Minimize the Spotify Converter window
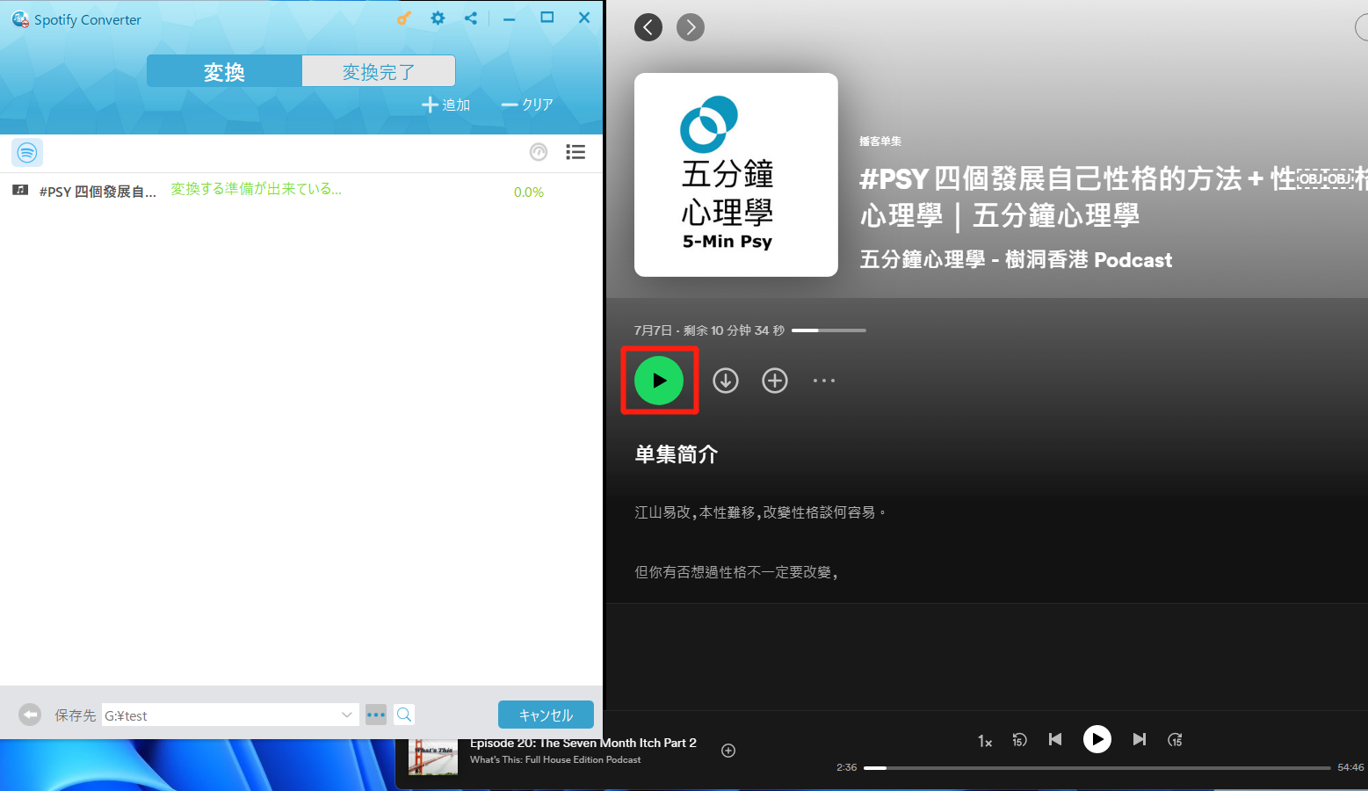Image resolution: width=1368 pixels, height=791 pixels. (509, 18)
